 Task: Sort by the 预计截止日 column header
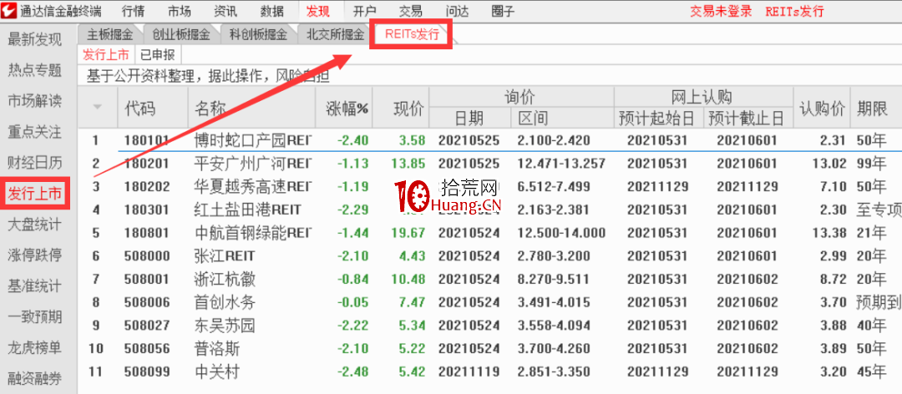[x=747, y=119]
